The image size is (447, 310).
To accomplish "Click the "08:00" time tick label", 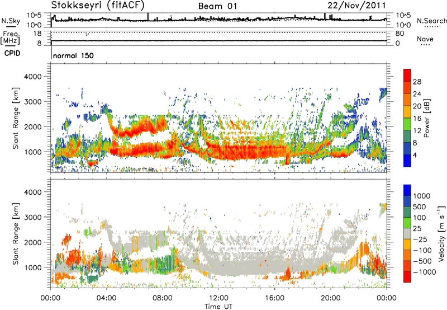I will (163, 298).
